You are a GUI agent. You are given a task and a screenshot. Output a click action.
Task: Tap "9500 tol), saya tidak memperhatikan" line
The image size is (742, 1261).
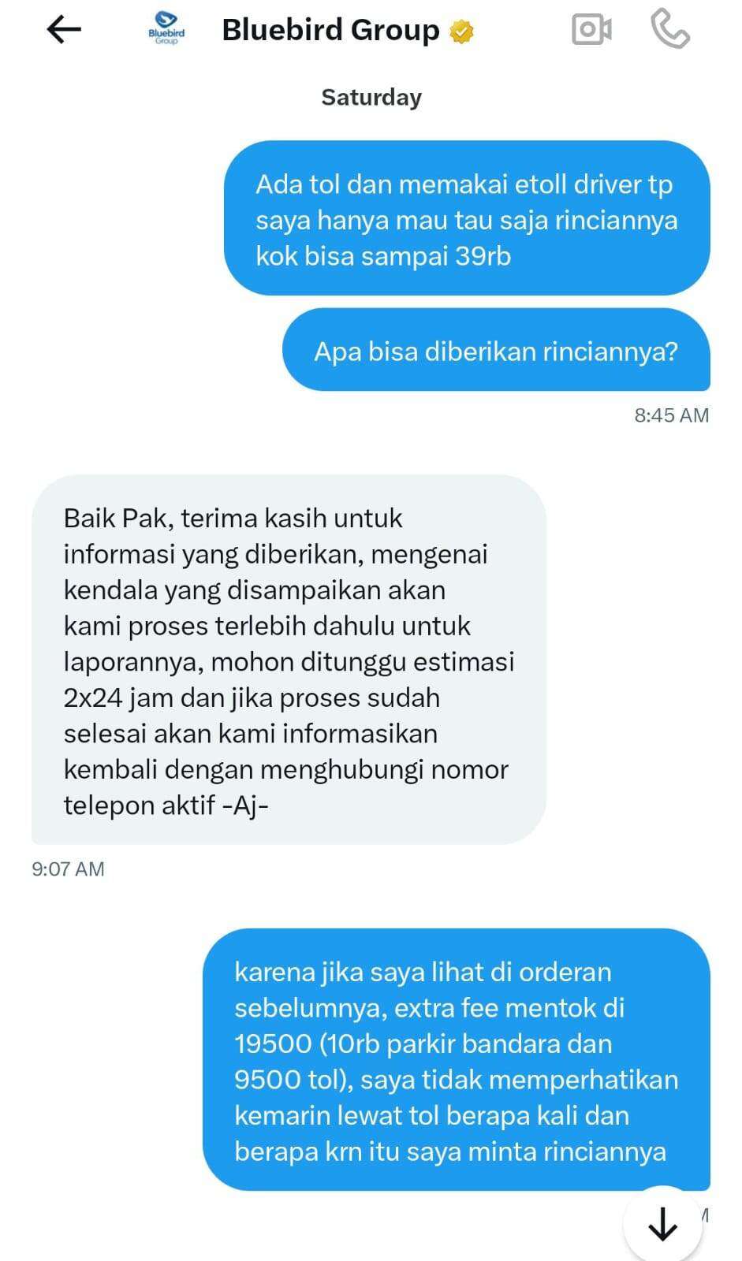tap(457, 1080)
